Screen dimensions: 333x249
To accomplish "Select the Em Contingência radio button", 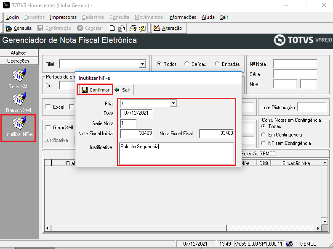I will [x=264, y=135].
